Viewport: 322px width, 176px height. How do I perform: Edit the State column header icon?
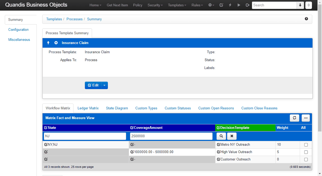(46, 128)
